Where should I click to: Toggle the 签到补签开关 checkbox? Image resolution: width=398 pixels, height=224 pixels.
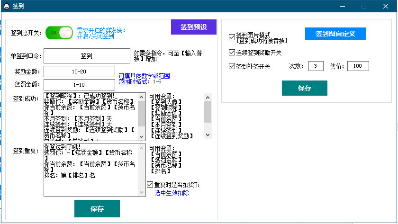pyautogui.click(x=232, y=66)
